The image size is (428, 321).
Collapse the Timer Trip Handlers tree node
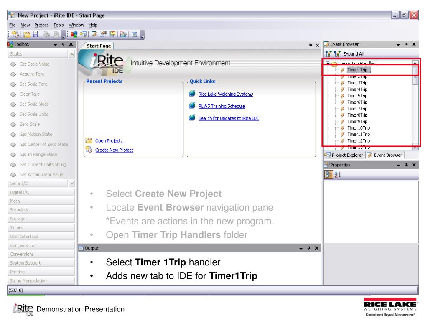pos(328,64)
